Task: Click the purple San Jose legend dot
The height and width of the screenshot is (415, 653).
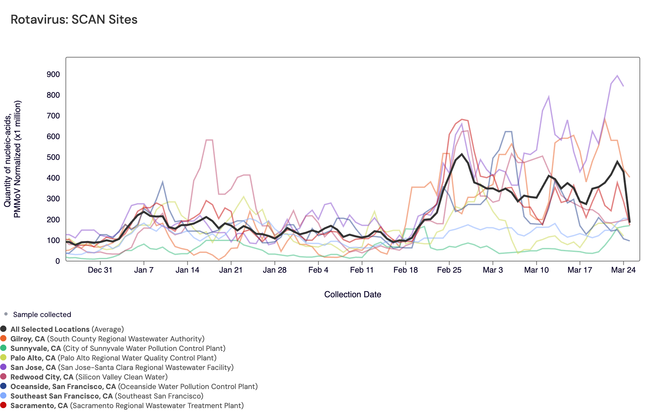Action: [3, 367]
